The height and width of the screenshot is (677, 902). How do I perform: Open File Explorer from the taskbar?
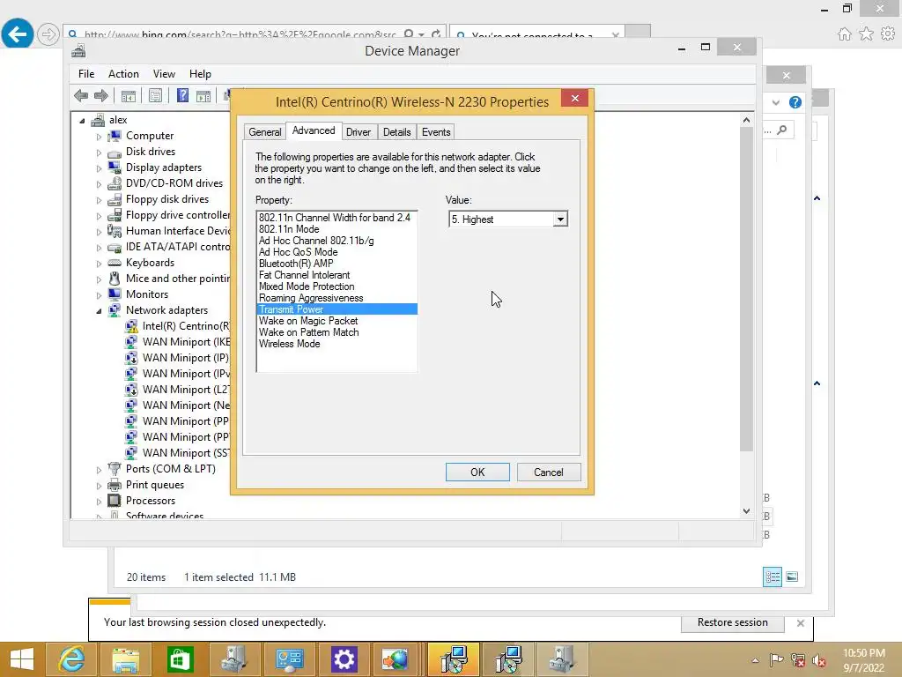(x=125, y=659)
